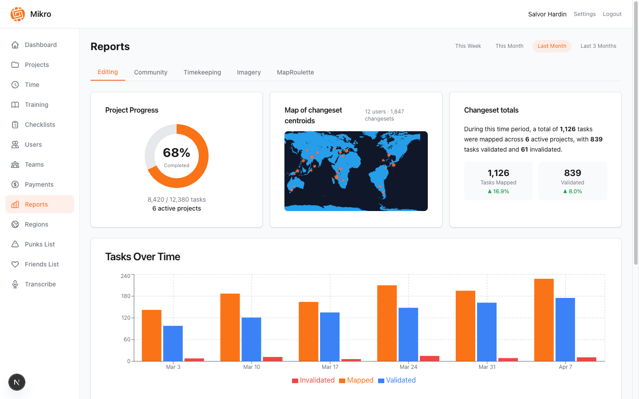Click the Time clock icon
Viewport: 639px width, 399px height.
tap(15, 84)
